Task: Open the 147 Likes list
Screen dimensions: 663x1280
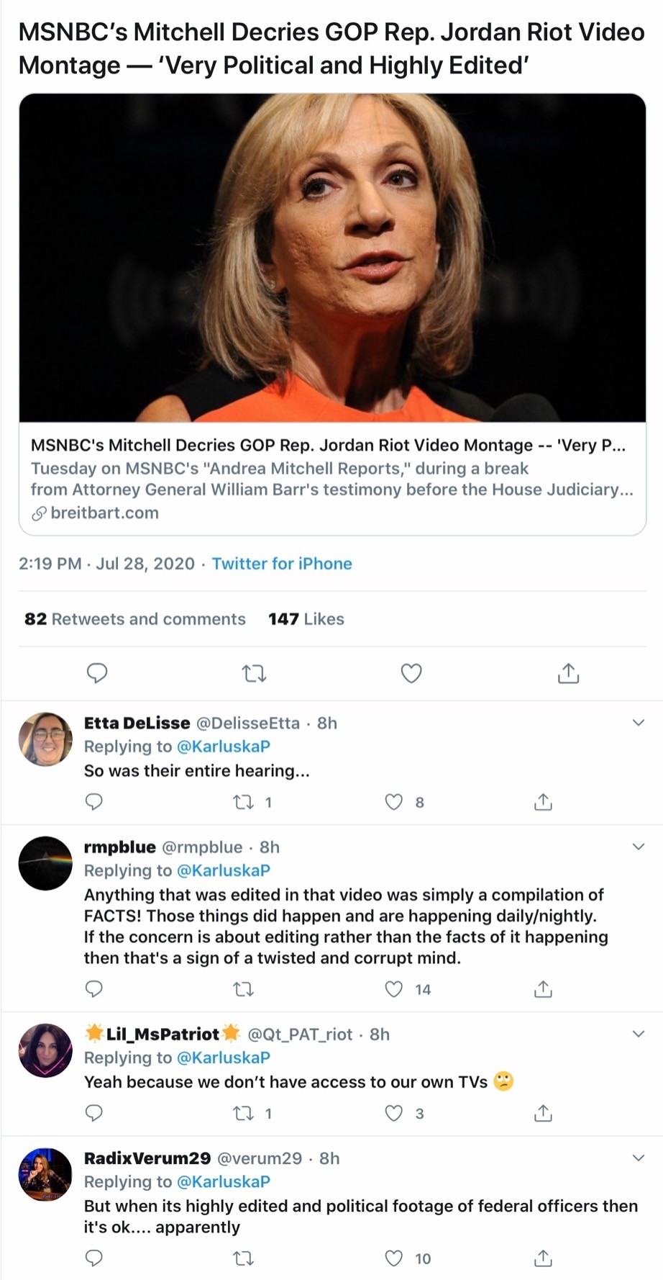Action: 306,619
